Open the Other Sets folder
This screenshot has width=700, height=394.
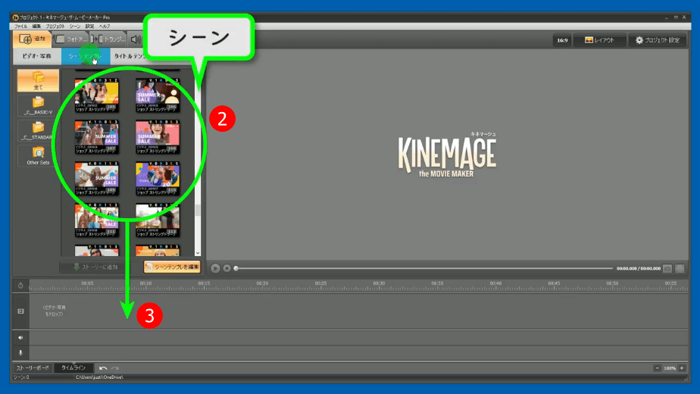(38, 155)
